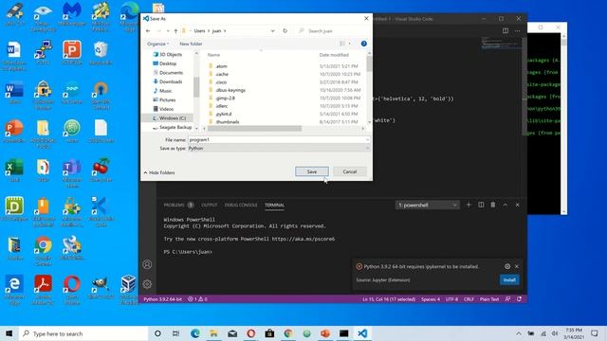Open the powershell terminal selector dropdown
607x341 pixels.
pyautogui.click(x=428, y=205)
